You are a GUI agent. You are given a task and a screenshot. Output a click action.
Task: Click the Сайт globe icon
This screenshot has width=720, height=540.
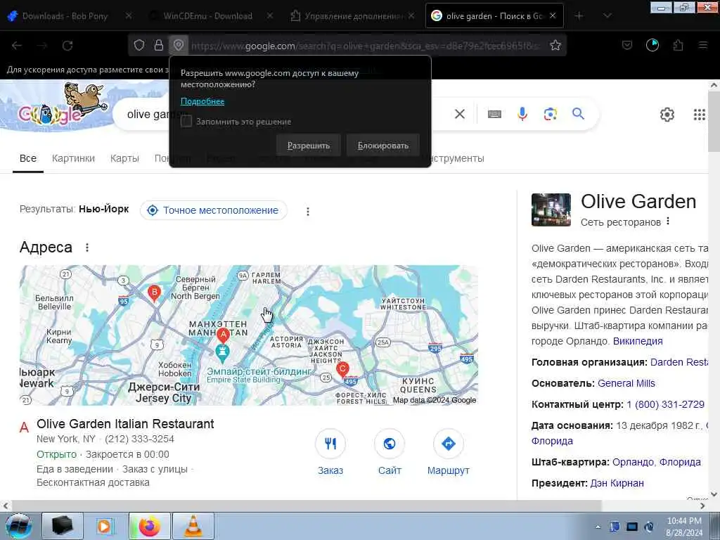coord(390,444)
